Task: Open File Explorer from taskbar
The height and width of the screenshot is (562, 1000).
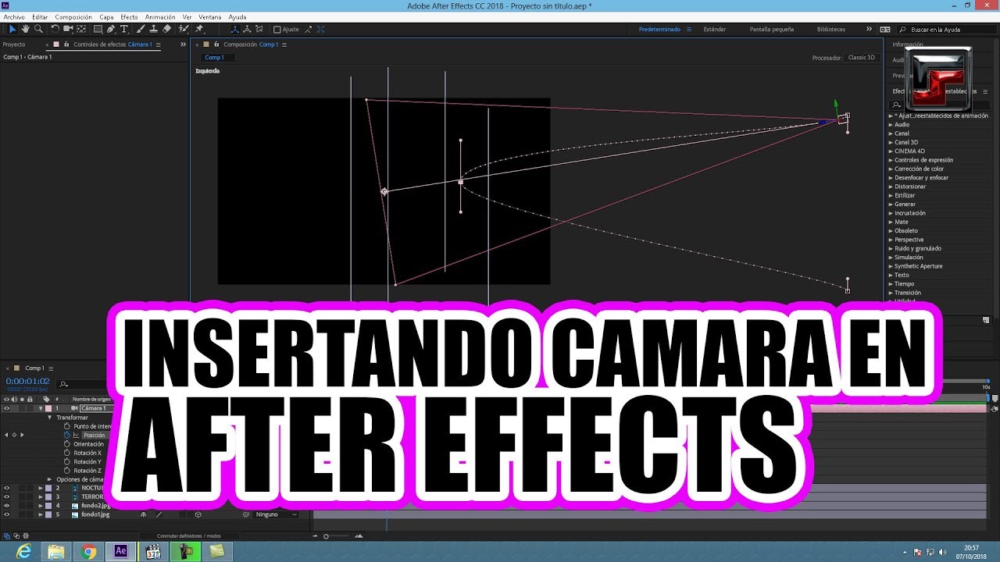Action: click(56, 552)
